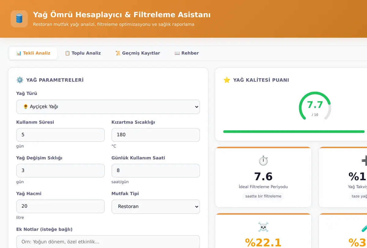Click the app title heading text
Image resolution: width=367 pixels, height=248 pixels.
[122, 15]
